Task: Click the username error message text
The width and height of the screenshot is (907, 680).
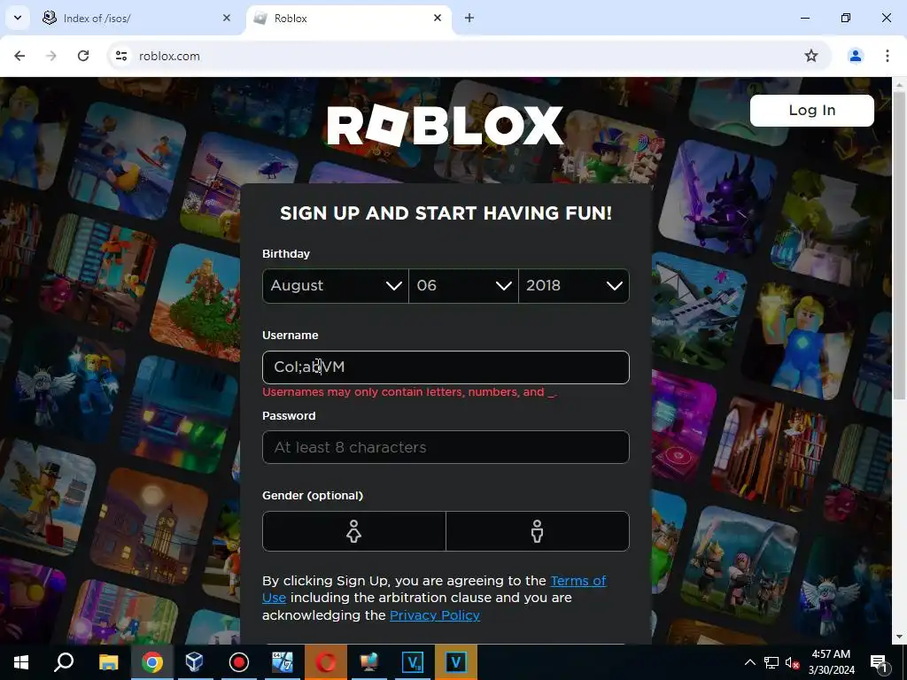Action: pyautogui.click(x=409, y=392)
